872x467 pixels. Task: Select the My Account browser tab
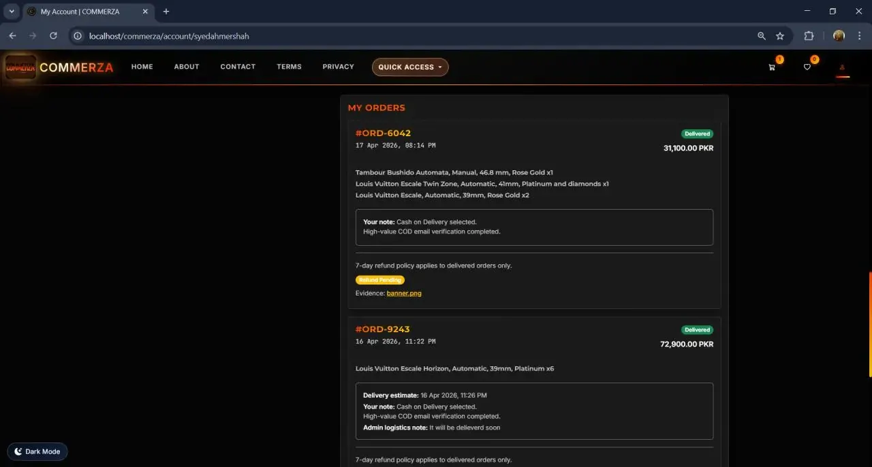pyautogui.click(x=87, y=12)
